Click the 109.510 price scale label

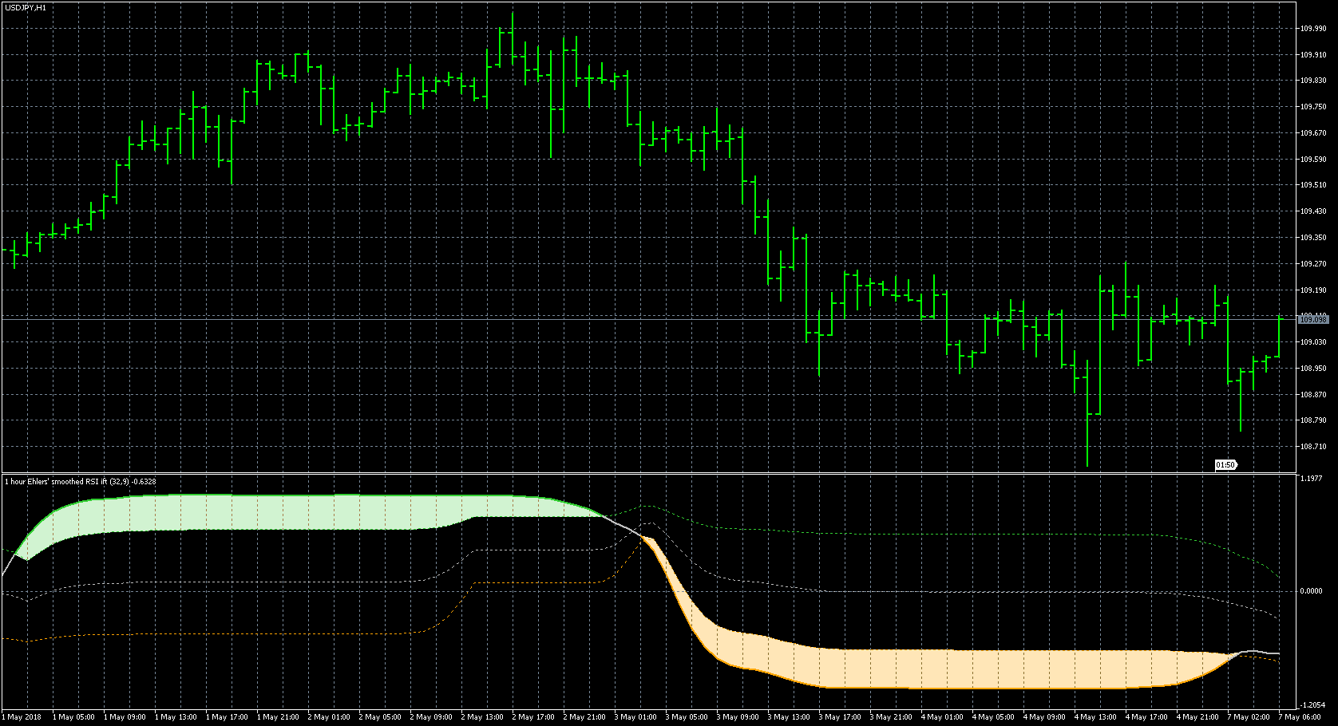[1313, 185]
